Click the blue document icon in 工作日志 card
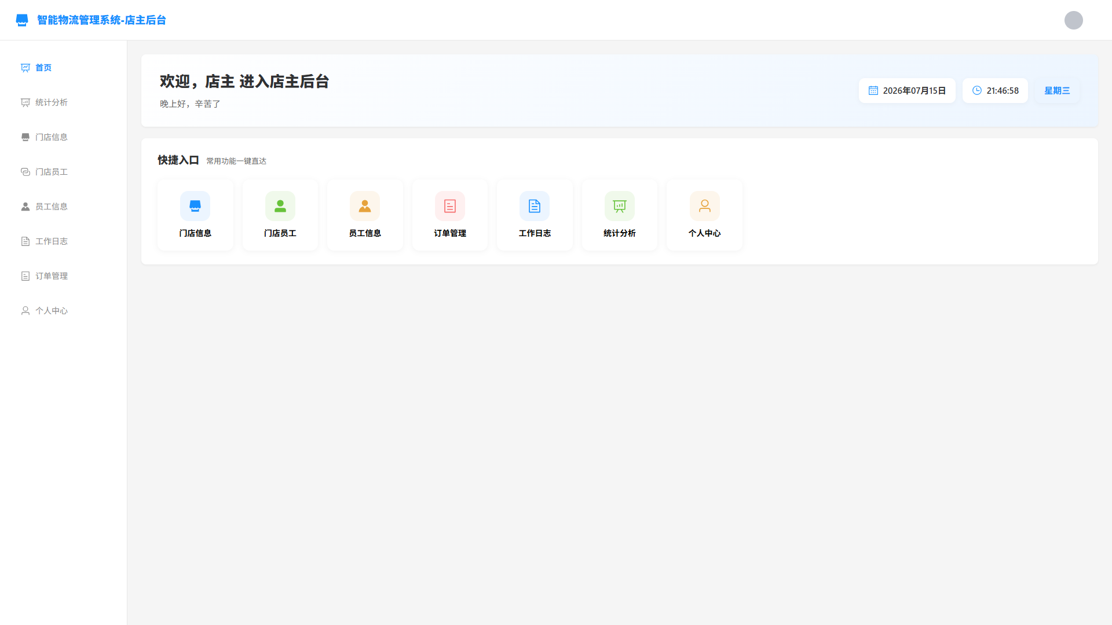The image size is (1112, 625). tap(535, 206)
